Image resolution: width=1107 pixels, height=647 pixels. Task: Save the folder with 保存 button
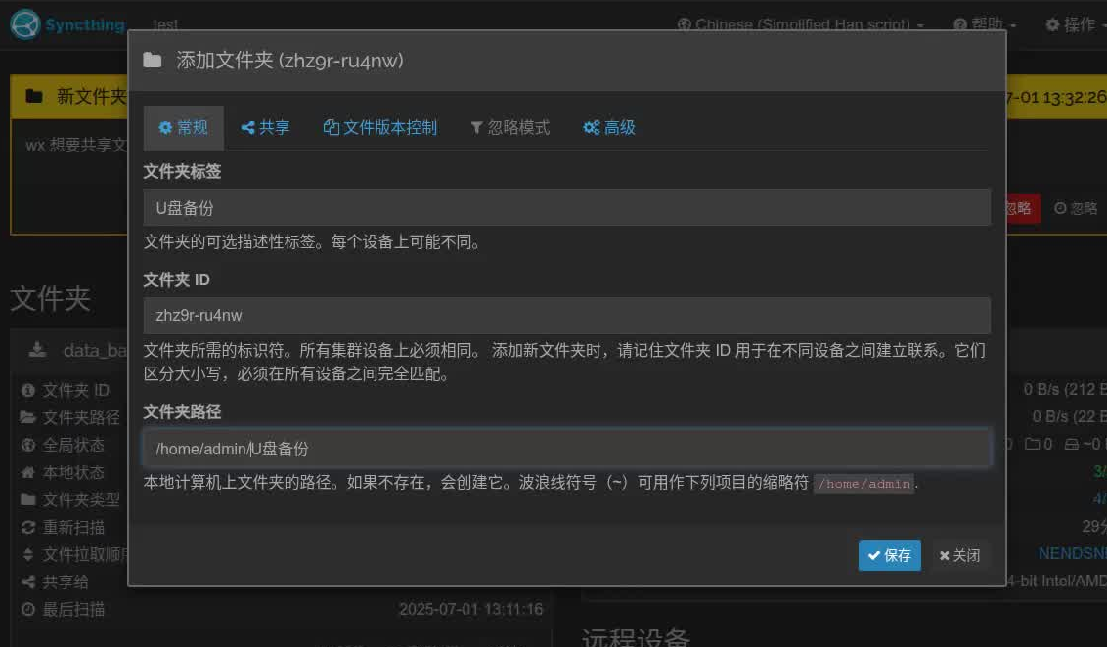click(x=889, y=555)
